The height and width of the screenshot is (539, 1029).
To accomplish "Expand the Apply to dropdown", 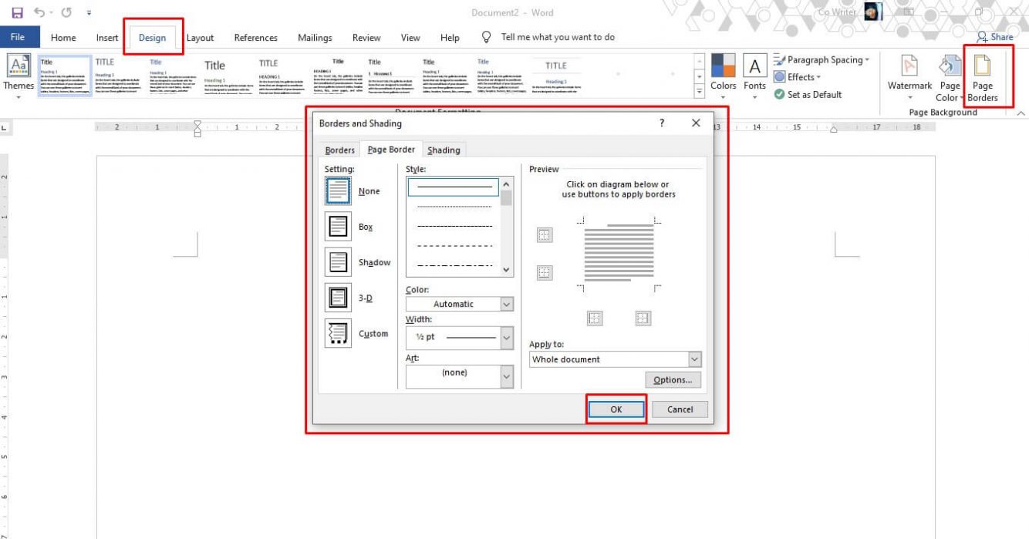I will pyautogui.click(x=693, y=359).
